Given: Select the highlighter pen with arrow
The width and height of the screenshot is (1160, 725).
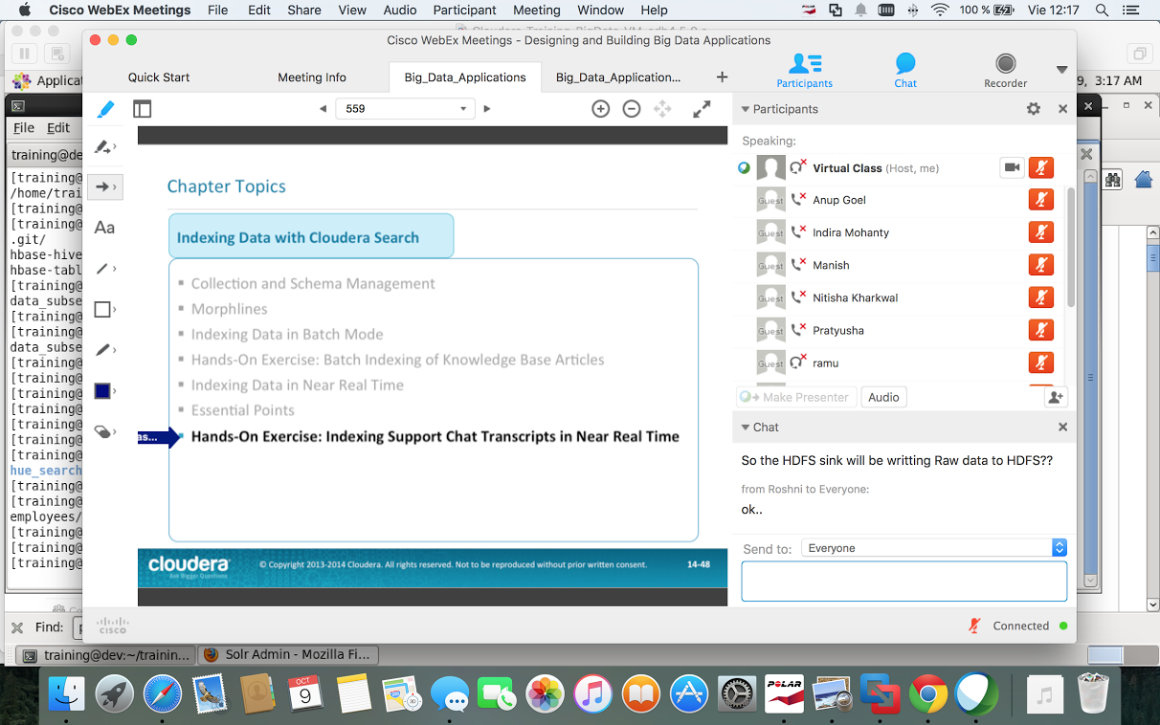Looking at the screenshot, I should (104, 147).
